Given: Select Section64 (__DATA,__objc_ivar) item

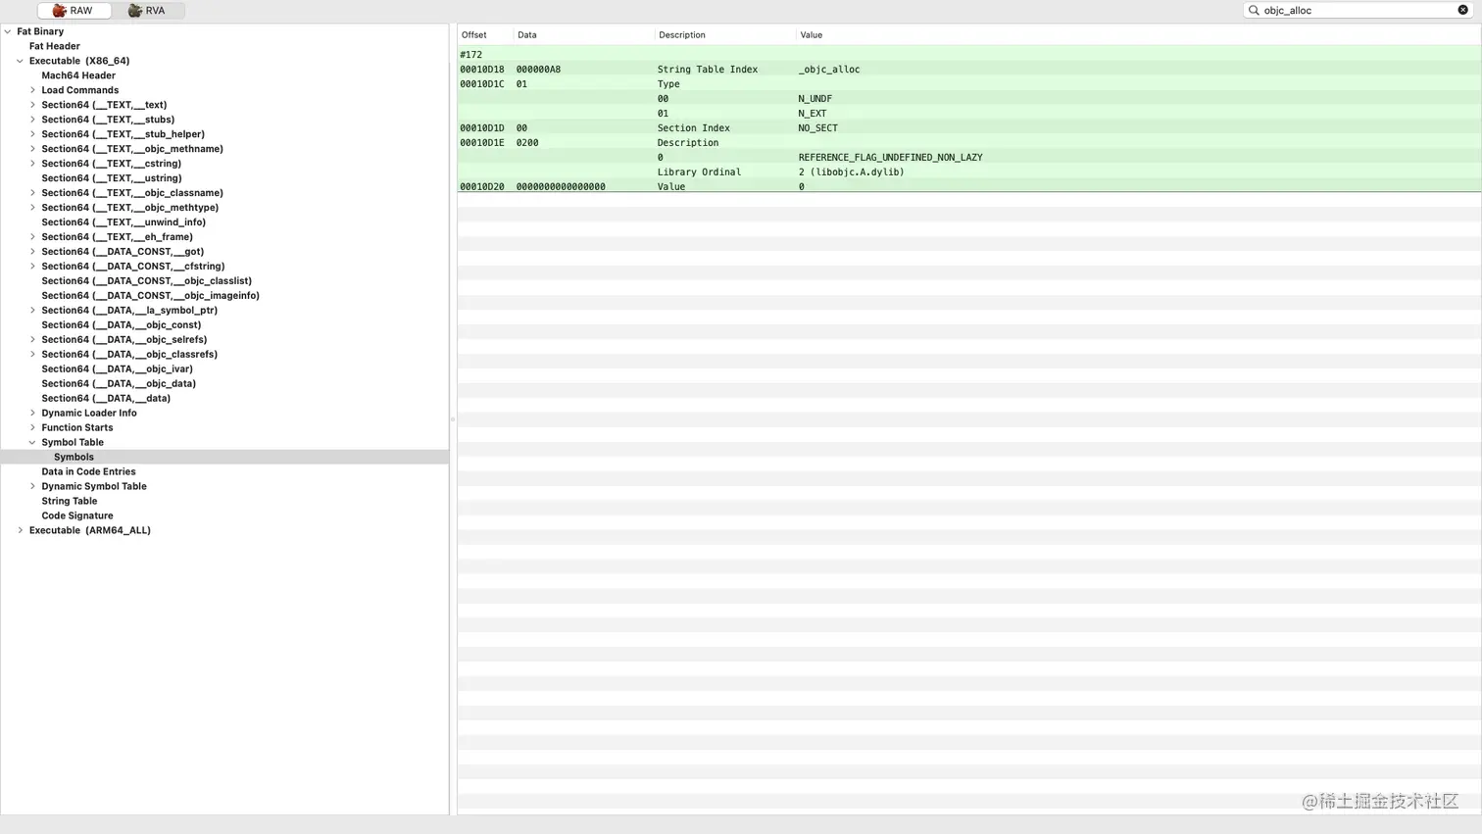Looking at the screenshot, I should 117,369.
